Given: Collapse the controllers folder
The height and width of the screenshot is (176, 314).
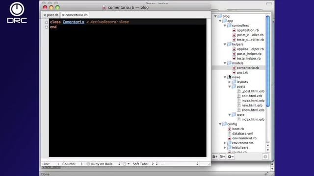Looking at the screenshot, I should point(225,25).
